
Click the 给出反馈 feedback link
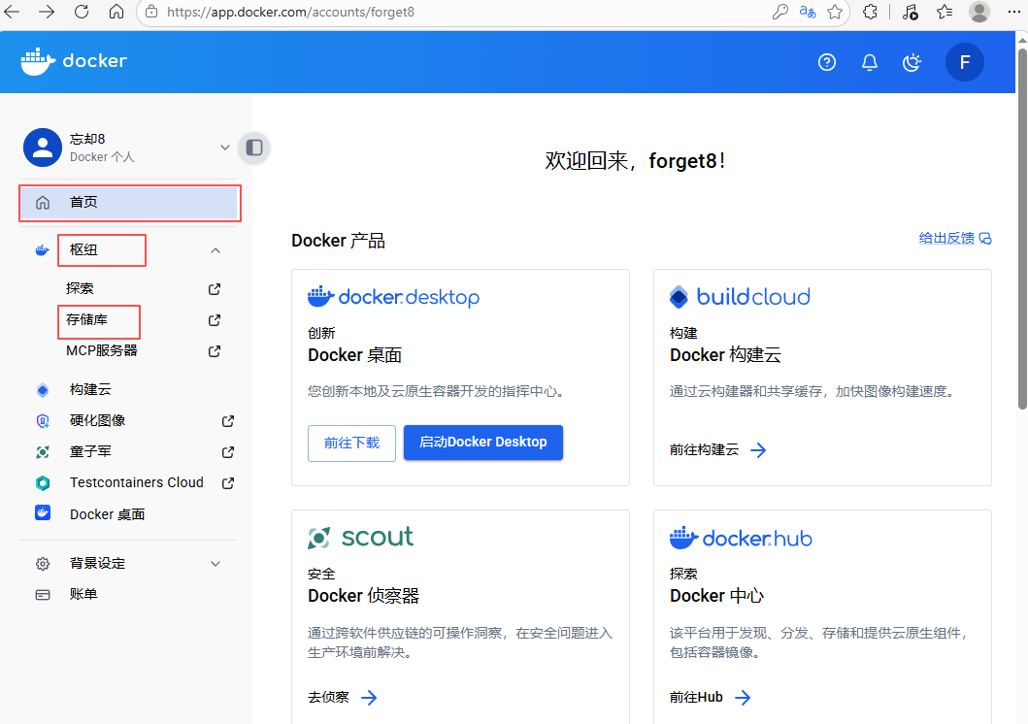click(955, 238)
